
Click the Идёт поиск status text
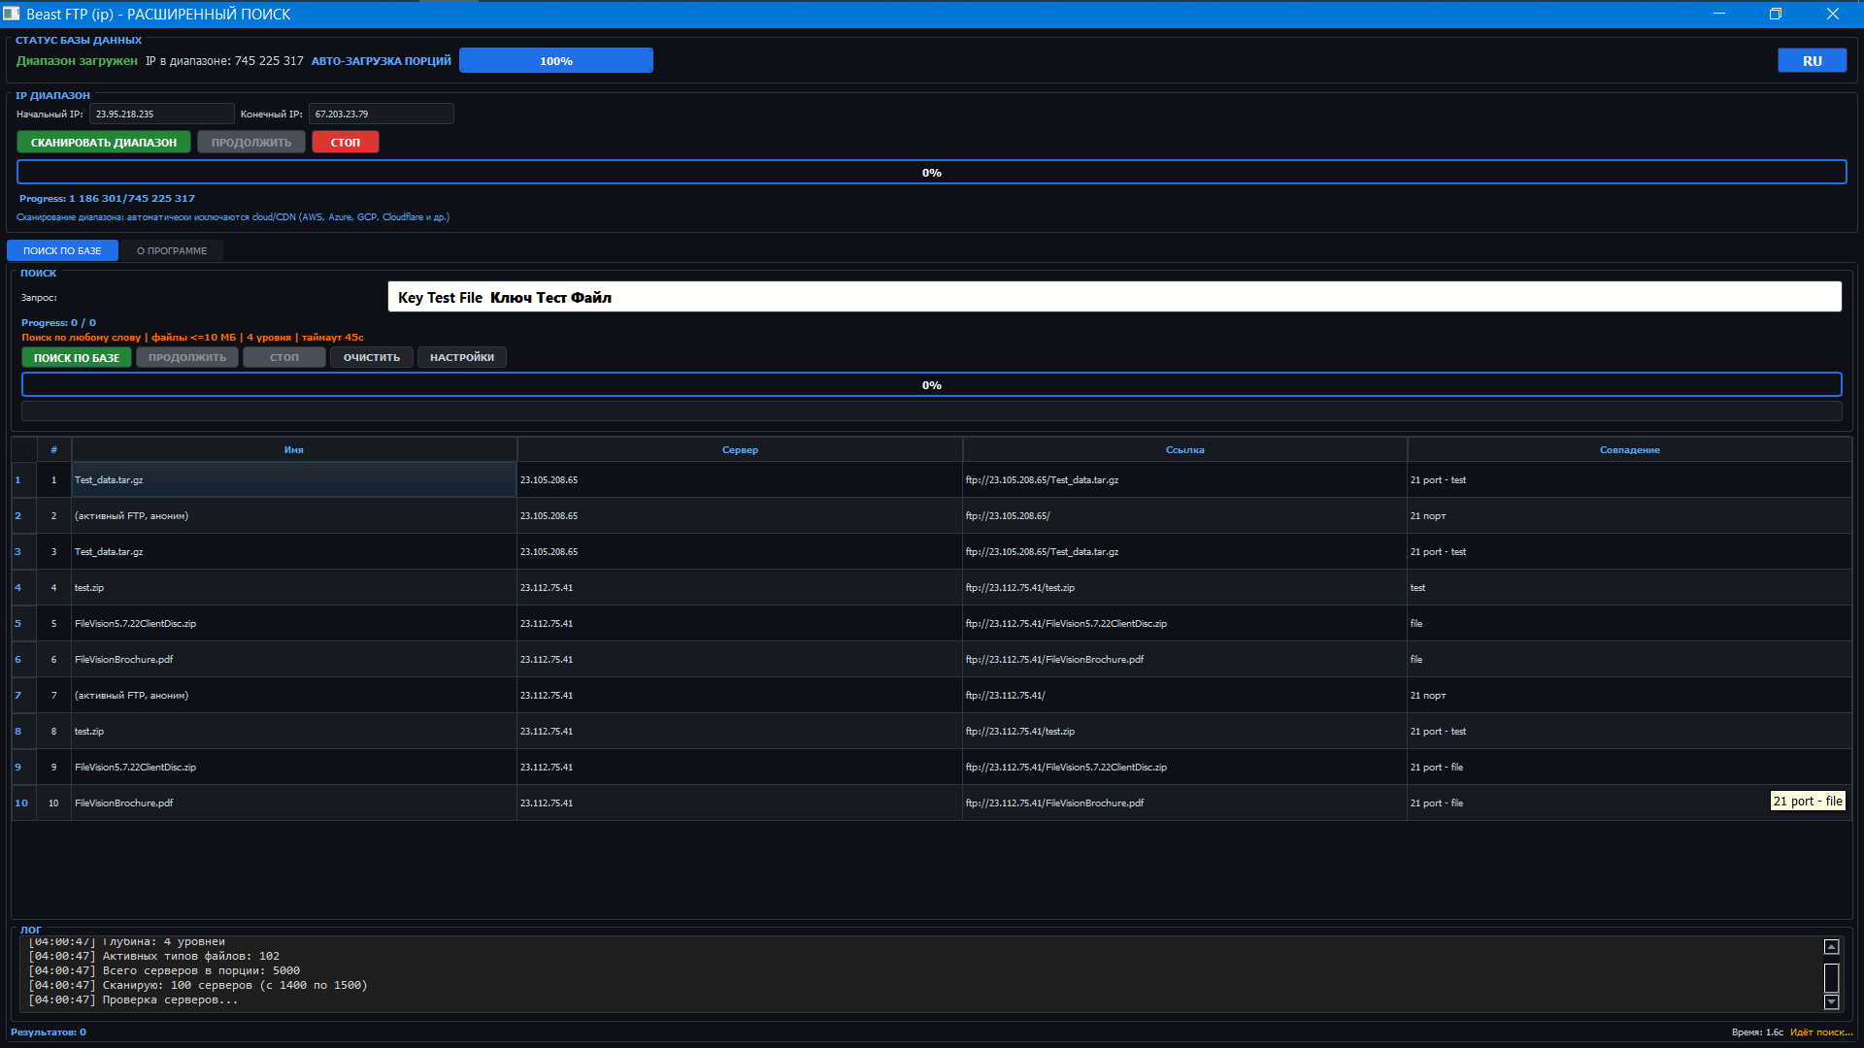tap(1821, 1032)
